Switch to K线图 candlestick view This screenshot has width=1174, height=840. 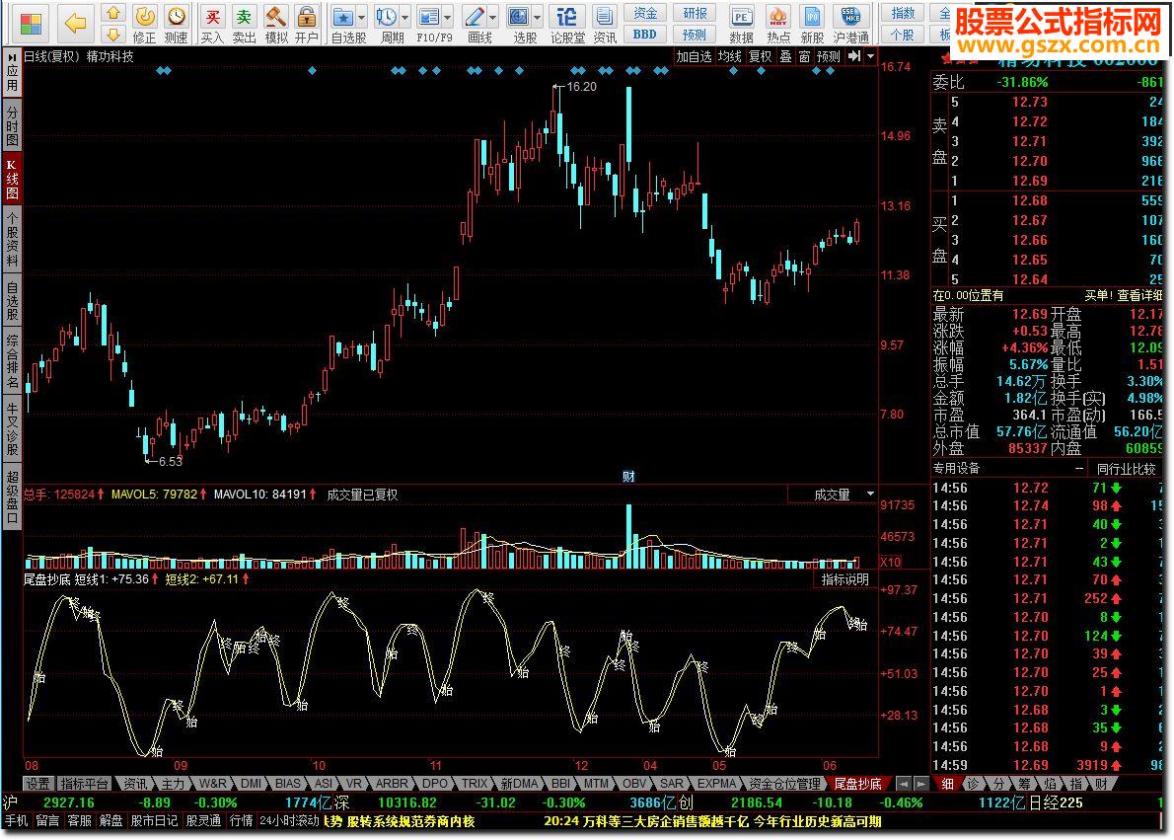point(12,179)
